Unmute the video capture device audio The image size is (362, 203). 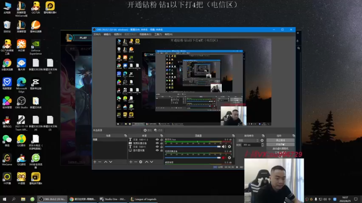tap(224, 157)
